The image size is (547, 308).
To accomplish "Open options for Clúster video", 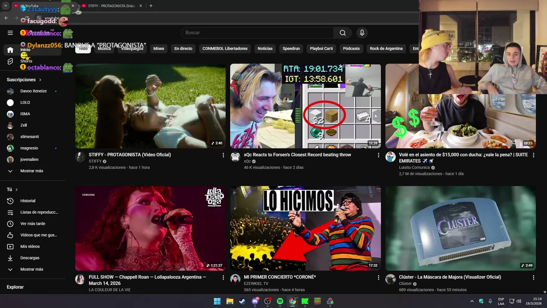I will pos(533,278).
